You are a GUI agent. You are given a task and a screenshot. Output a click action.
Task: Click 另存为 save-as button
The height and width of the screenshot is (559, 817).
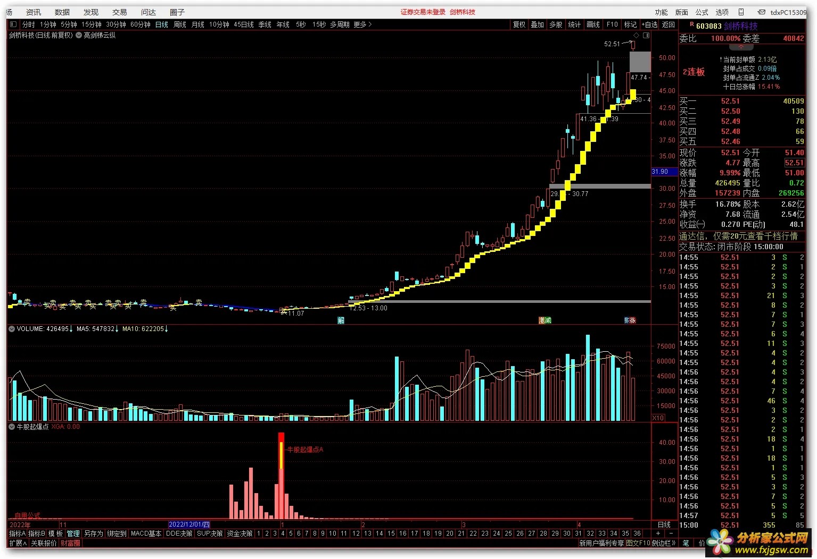coord(94,533)
